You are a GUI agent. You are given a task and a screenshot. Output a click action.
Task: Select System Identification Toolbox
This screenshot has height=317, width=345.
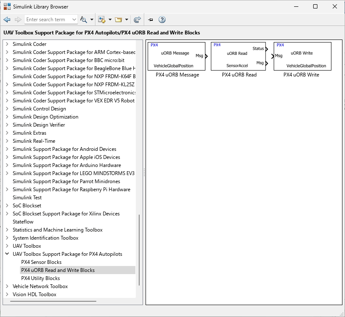click(x=45, y=238)
